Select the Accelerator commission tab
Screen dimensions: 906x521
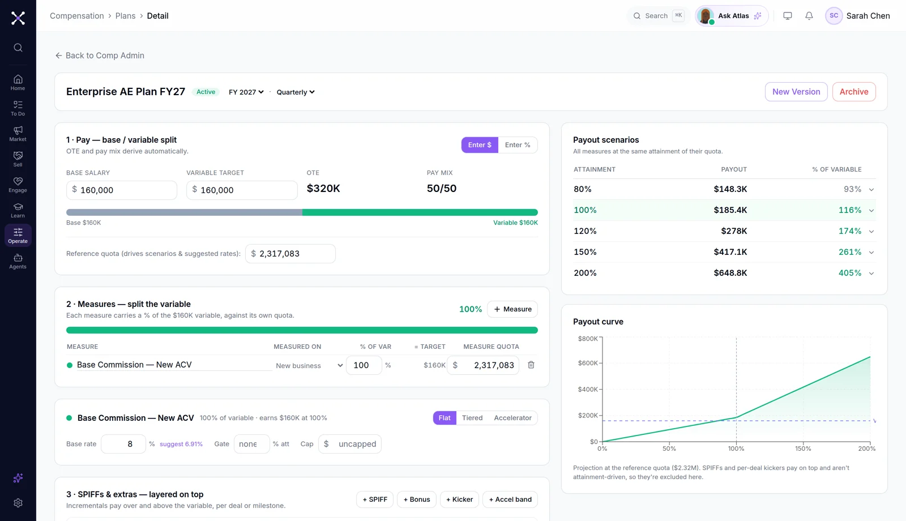coord(512,418)
